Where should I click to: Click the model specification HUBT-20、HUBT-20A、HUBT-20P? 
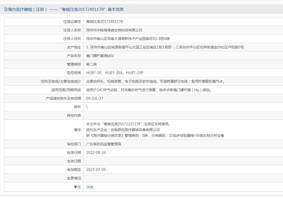point(115,73)
